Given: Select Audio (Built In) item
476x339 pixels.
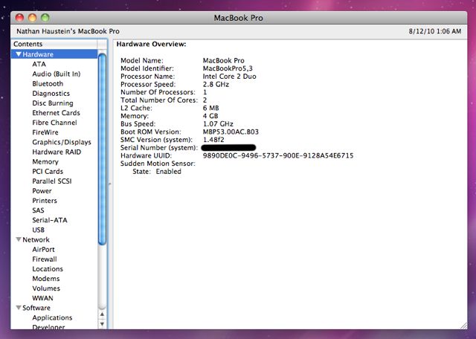Looking at the screenshot, I should [x=57, y=74].
